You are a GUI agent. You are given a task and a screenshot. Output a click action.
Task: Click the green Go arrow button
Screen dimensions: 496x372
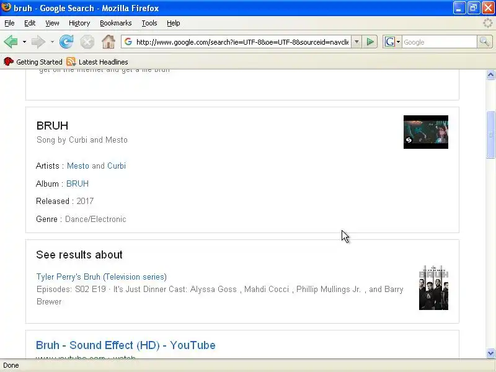point(370,42)
